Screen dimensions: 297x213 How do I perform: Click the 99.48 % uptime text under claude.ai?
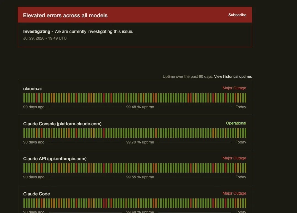[x=140, y=107]
